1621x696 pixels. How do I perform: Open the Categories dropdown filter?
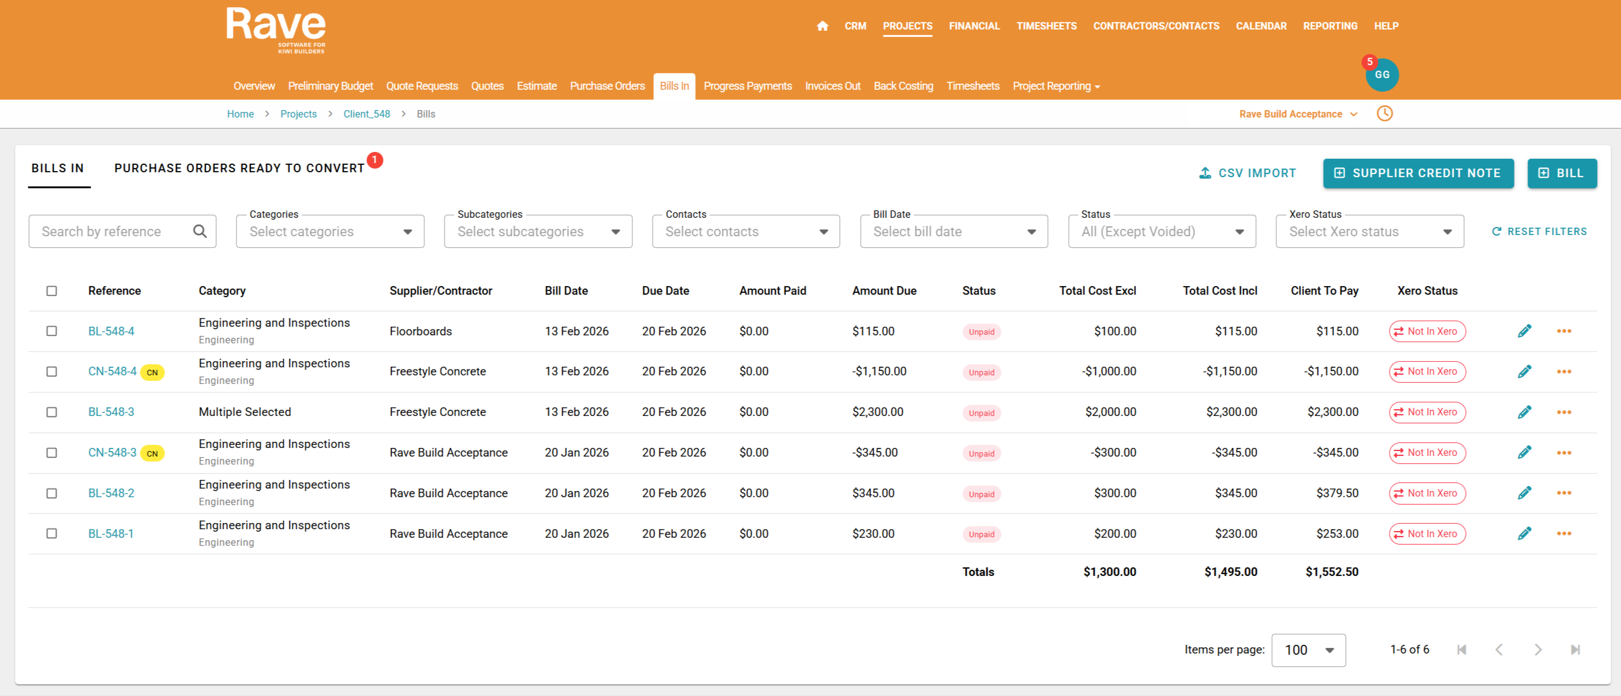point(330,231)
